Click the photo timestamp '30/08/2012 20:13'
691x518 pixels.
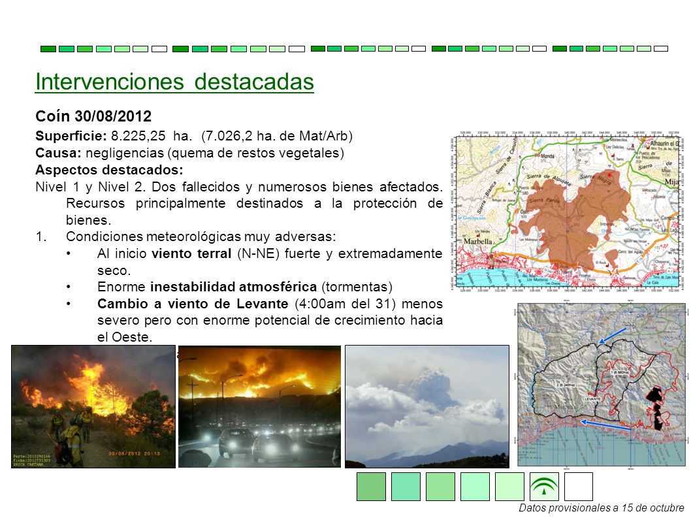tap(135, 453)
